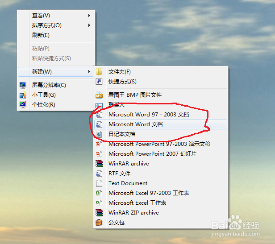Select the 粘贴快捷方式(S) menu entry
The image size is (275, 244).
tap(56, 58)
